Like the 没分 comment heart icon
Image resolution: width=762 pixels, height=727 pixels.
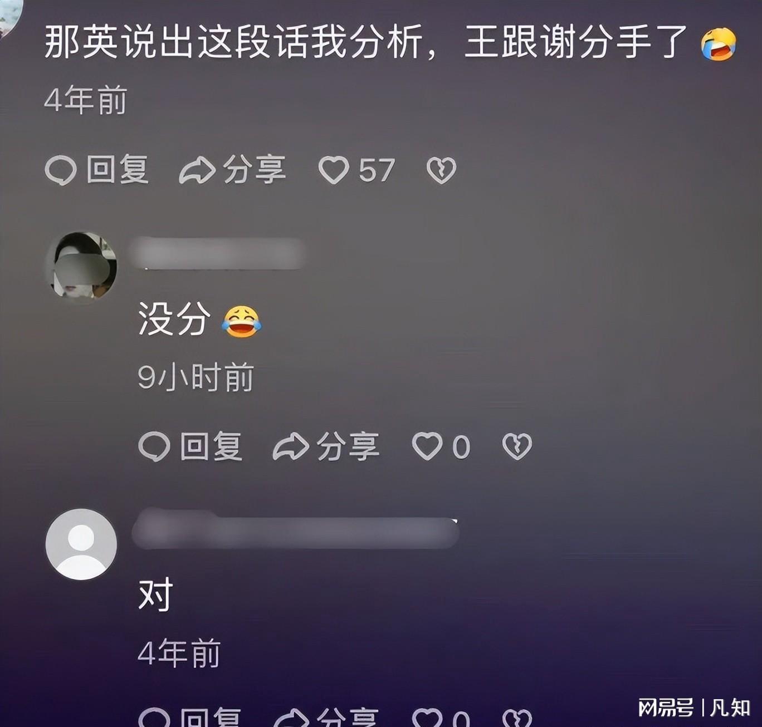point(427,446)
